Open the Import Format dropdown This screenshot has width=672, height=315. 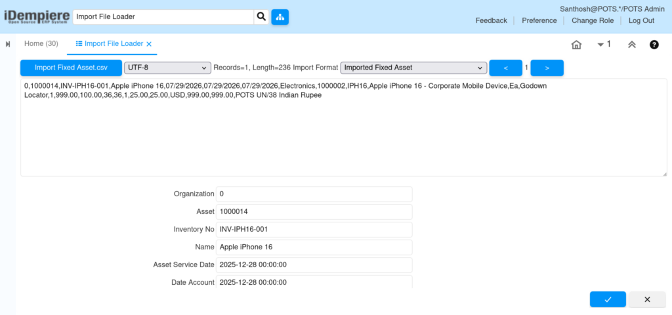click(x=413, y=68)
